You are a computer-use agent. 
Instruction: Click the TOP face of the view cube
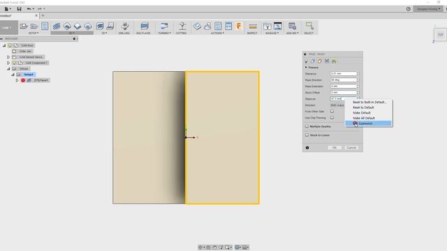click(440, 35)
